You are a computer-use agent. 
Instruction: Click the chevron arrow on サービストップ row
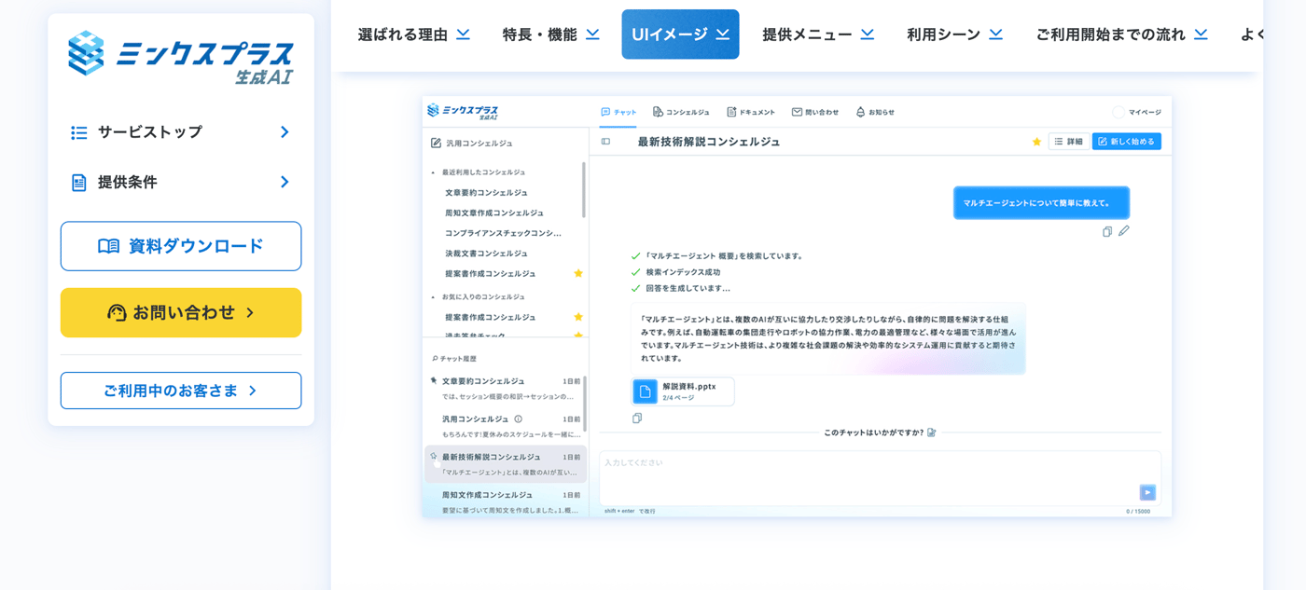coord(285,132)
